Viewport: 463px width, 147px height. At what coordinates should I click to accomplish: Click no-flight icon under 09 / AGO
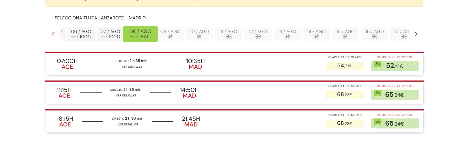click(171, 37)
